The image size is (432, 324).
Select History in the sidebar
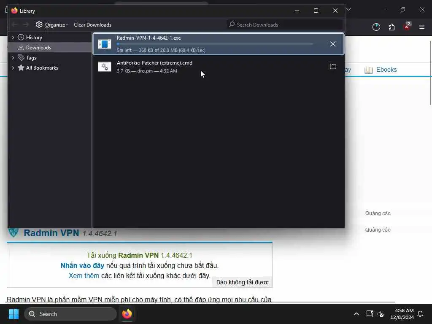pos(34,38)
